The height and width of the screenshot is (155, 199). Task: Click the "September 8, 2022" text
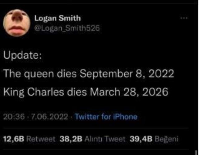click(x=127, y=74)
